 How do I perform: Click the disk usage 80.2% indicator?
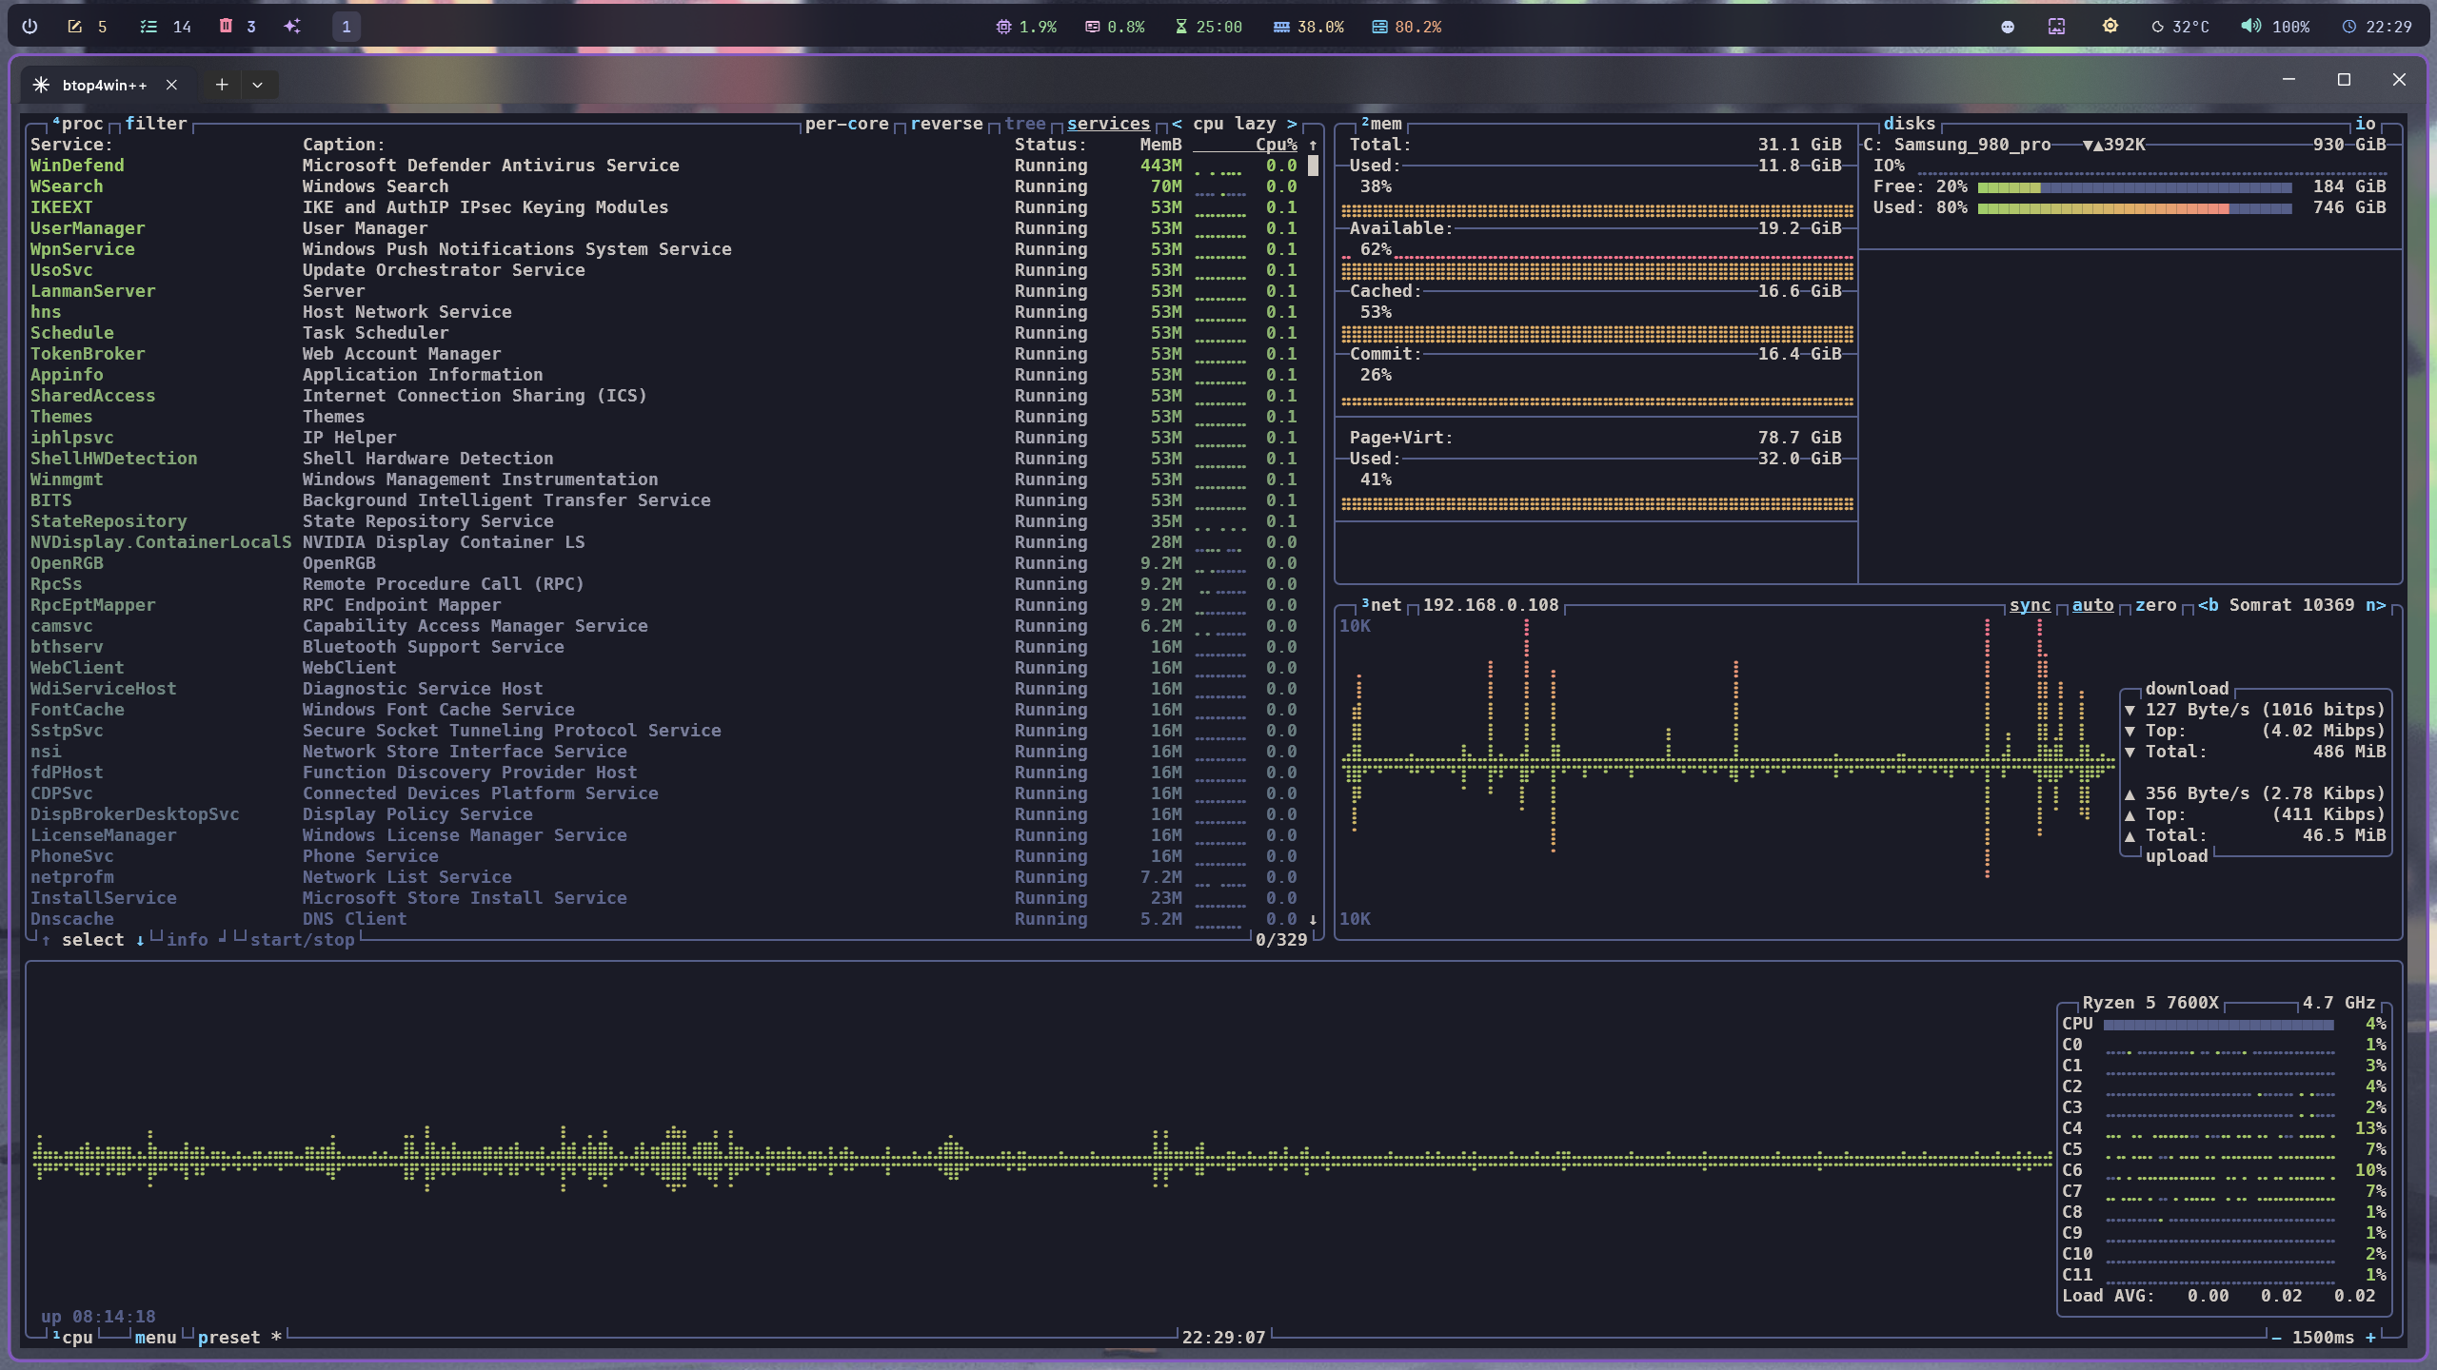[1407, 27]
